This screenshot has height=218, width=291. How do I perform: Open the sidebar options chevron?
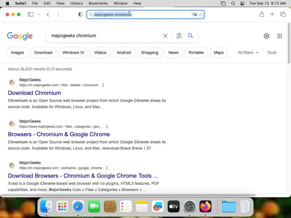(x=39, y=14)
